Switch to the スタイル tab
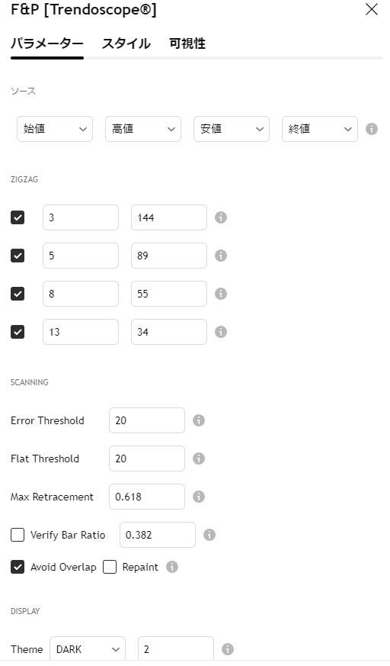 click(126, 43)
